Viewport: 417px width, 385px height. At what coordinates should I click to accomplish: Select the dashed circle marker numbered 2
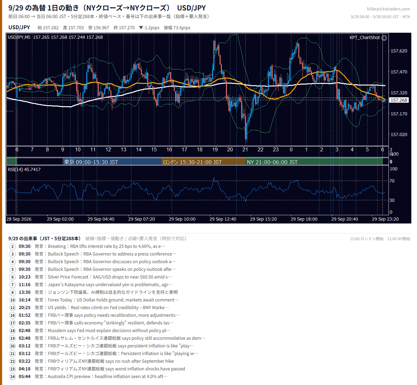pos(13,246)
